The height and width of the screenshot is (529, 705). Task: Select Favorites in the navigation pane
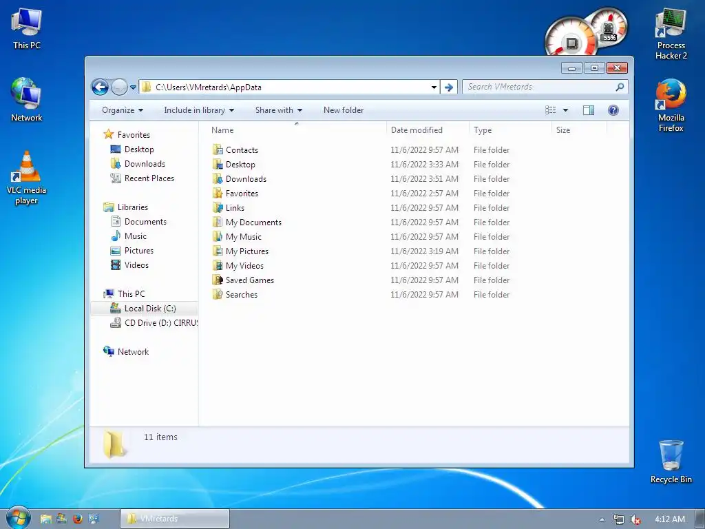click(x=127, y=134)
